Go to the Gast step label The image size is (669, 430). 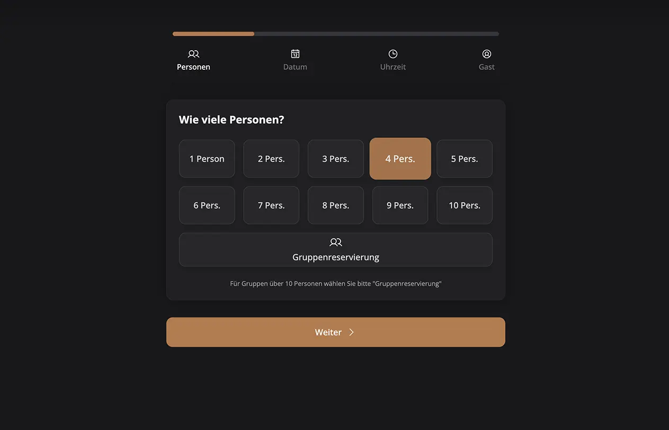487,67
